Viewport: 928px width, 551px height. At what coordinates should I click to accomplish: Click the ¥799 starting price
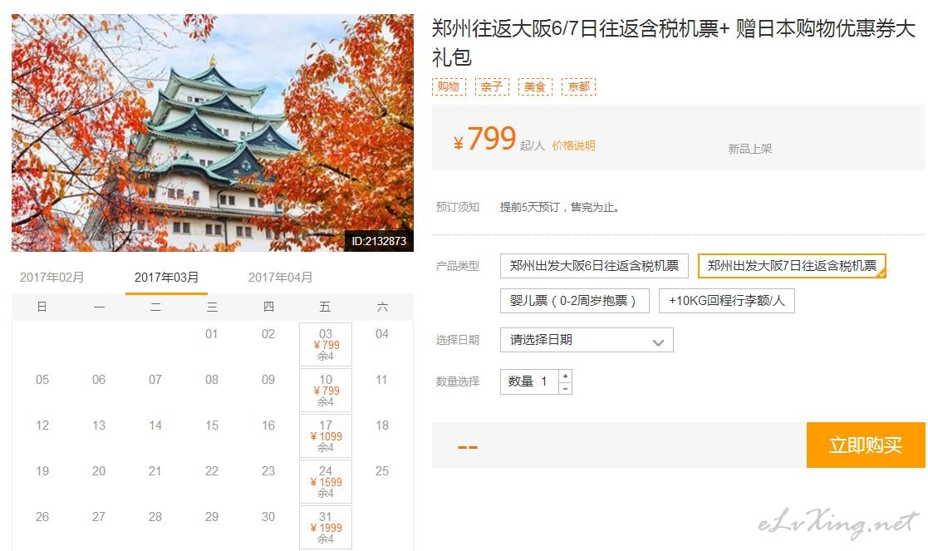tap(484, 139)
